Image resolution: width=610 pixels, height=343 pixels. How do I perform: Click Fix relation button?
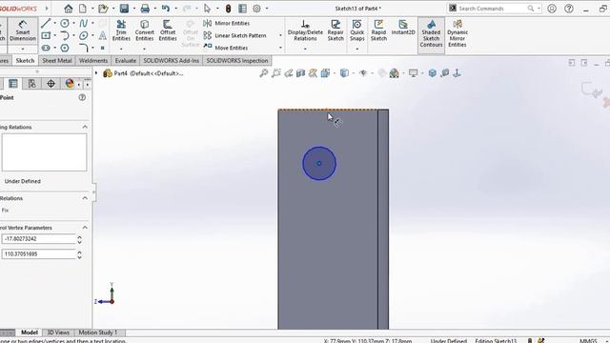coord(5,211)
